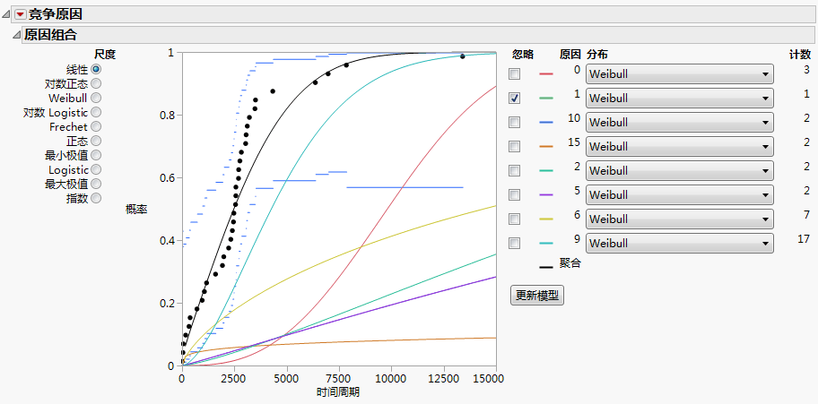Open distribution dropdown for cause 15

coord(680,147)
